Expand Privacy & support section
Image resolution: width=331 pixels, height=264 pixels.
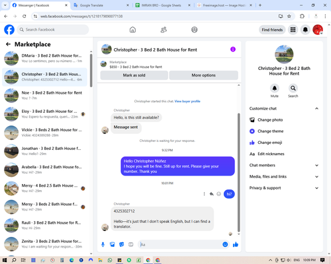316,188
